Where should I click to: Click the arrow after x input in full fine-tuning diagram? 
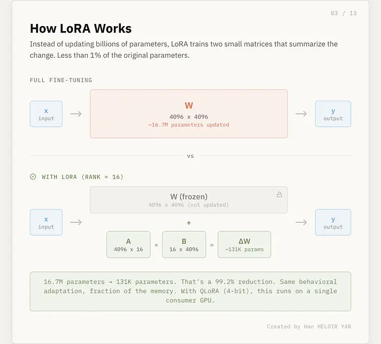[76, 114]
